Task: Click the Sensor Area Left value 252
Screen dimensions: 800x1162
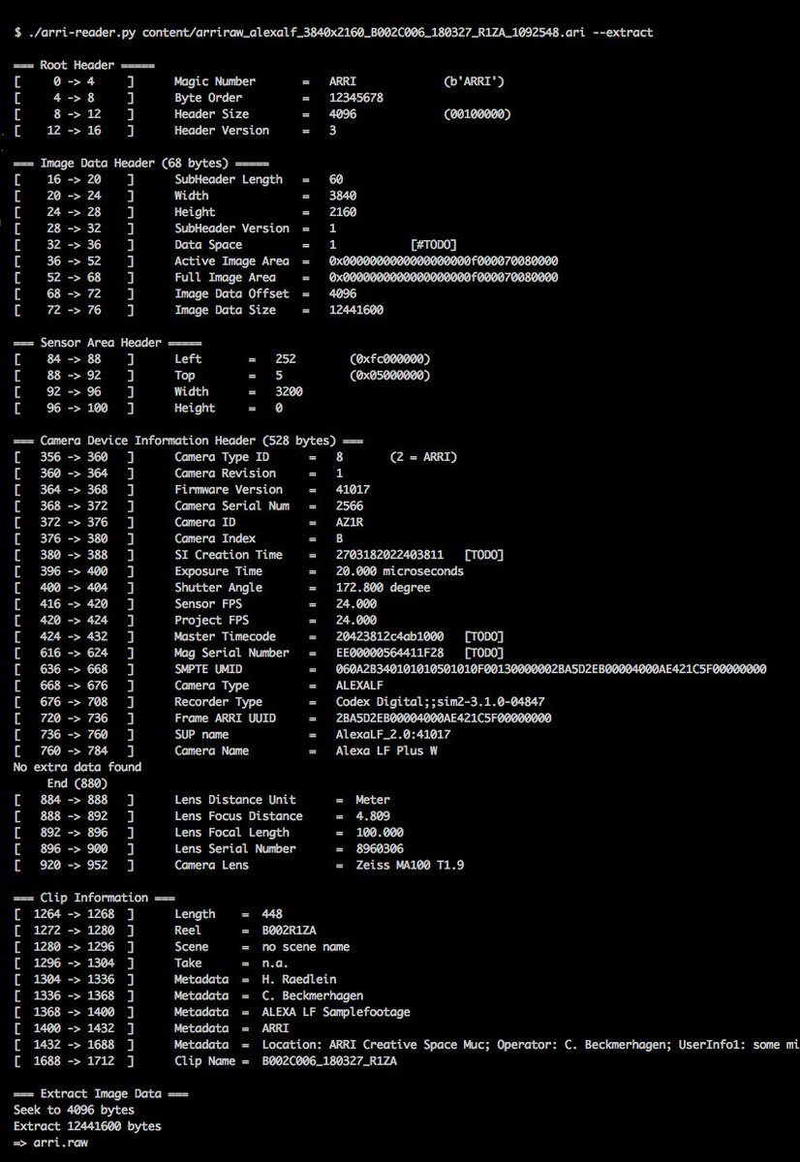Action: tap(285, 359)
